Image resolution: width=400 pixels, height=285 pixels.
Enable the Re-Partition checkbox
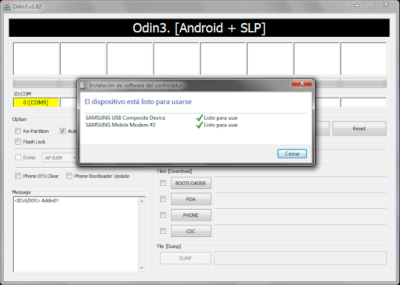(18, 131)
